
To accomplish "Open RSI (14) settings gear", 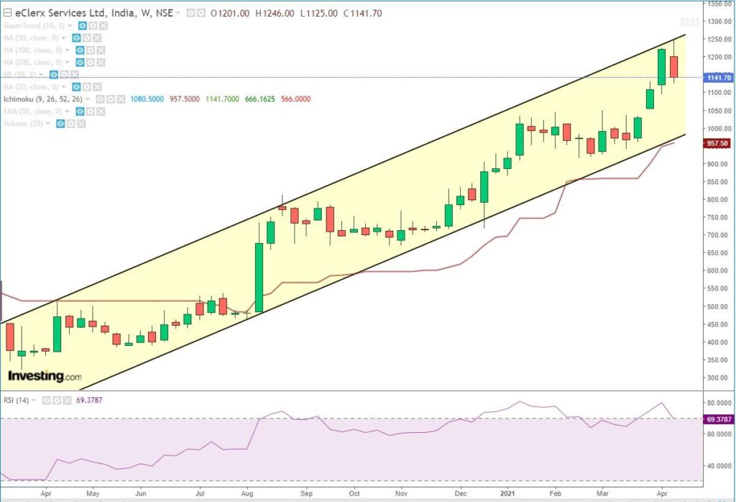I will tap(57, 401).
